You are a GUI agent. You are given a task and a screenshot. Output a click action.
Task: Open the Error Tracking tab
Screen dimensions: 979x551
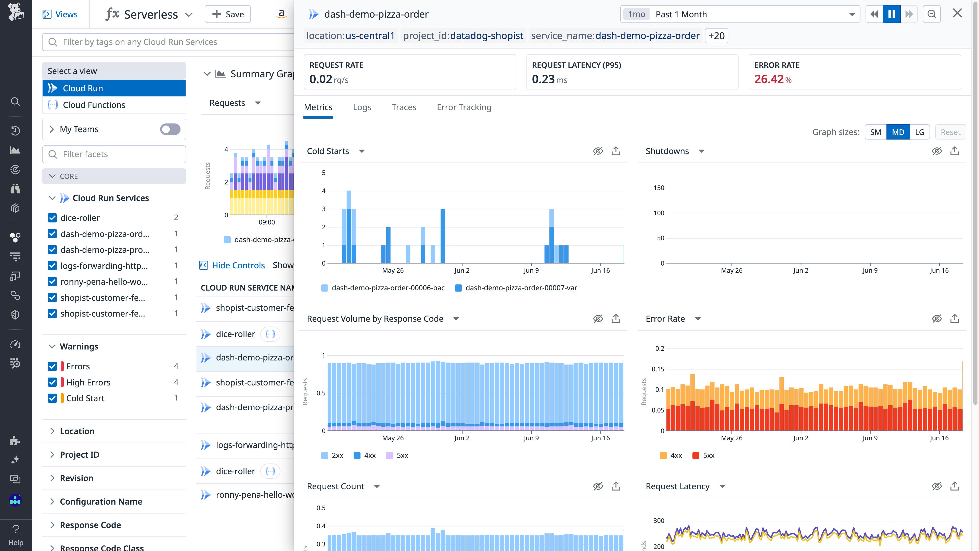coord(464,107)
